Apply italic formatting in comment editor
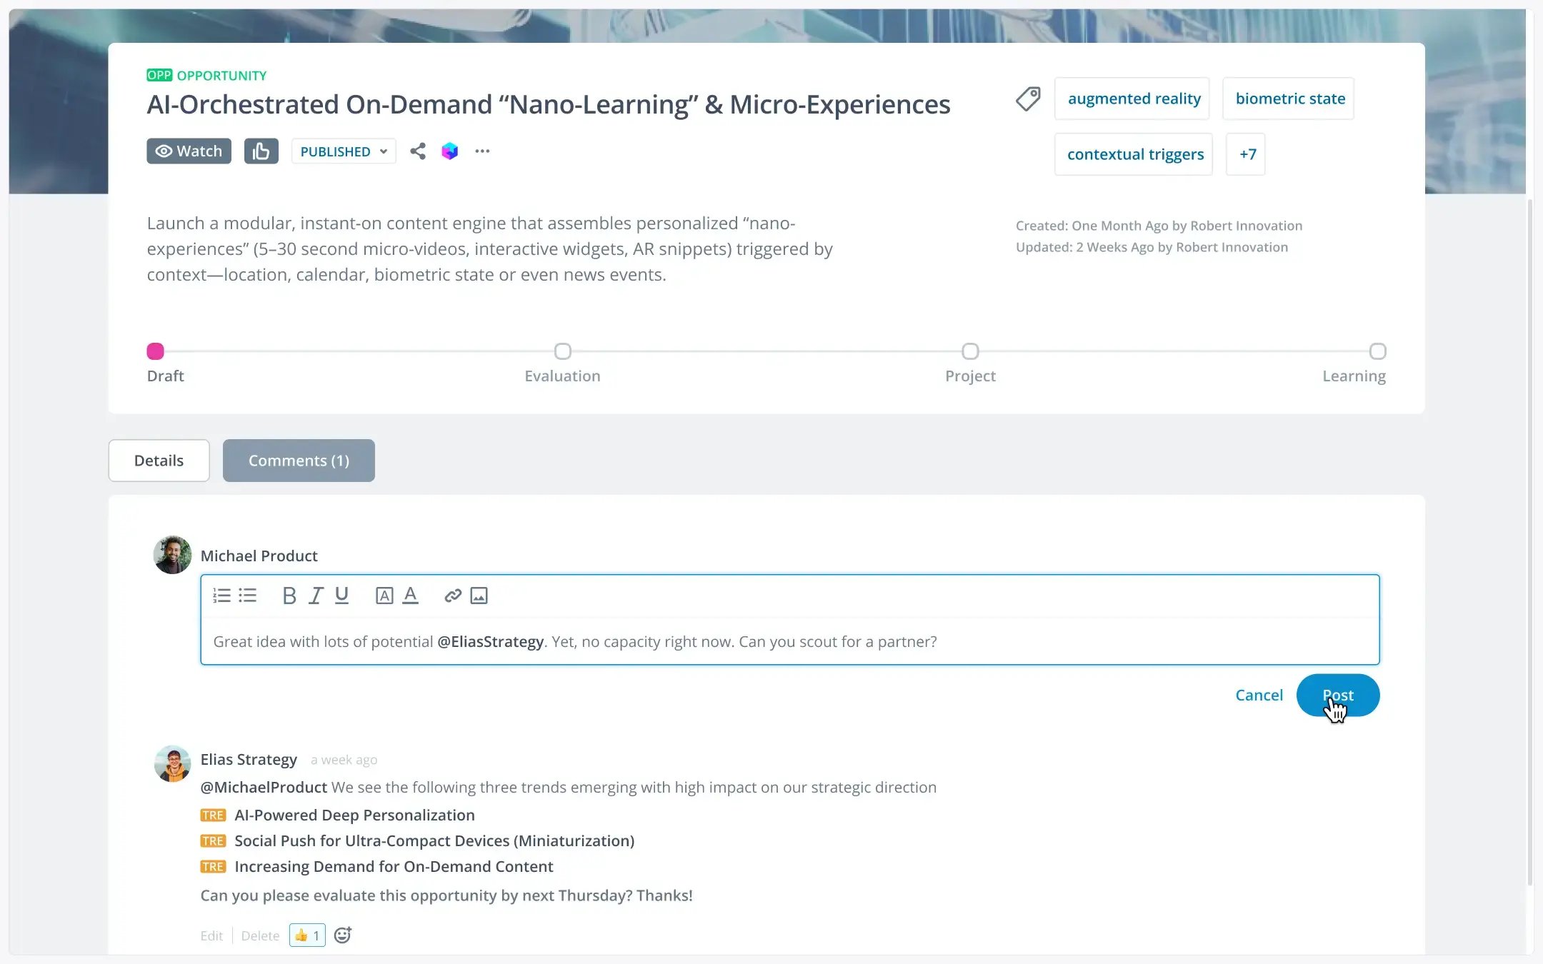 [x=316, y=596]
